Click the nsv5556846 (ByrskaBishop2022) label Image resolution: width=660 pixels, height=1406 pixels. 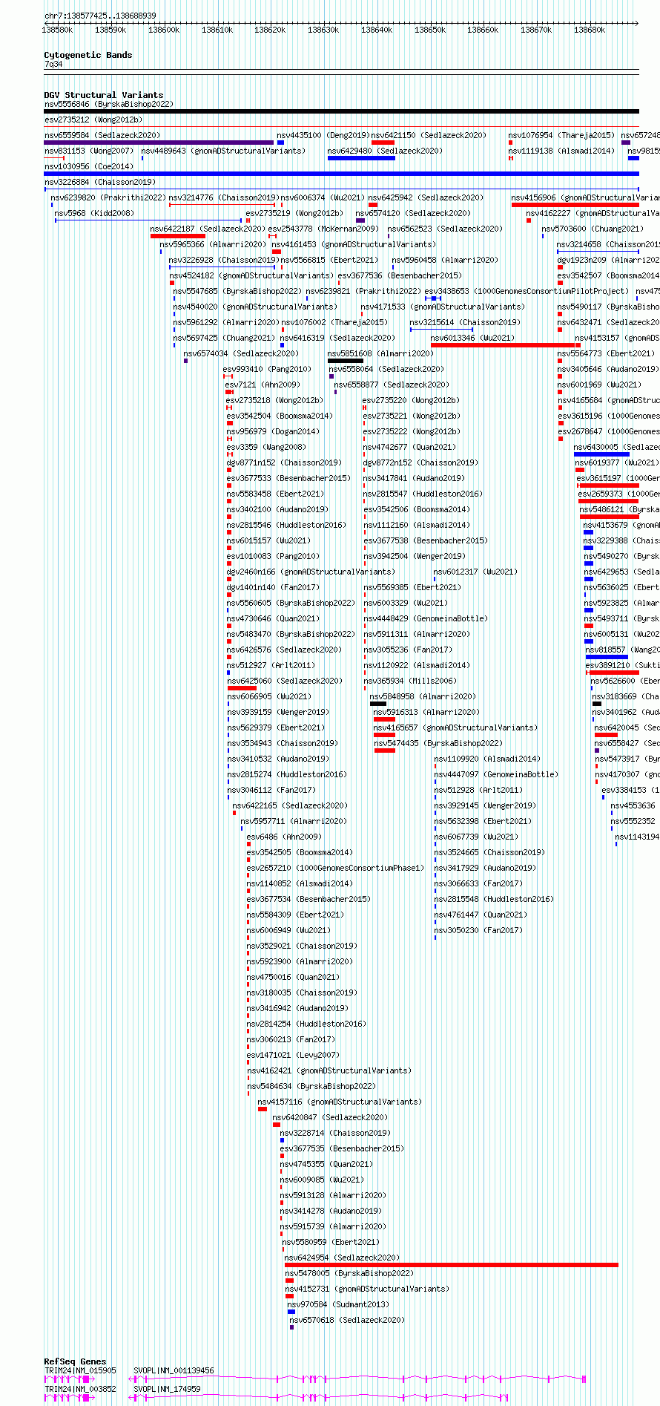108,105
